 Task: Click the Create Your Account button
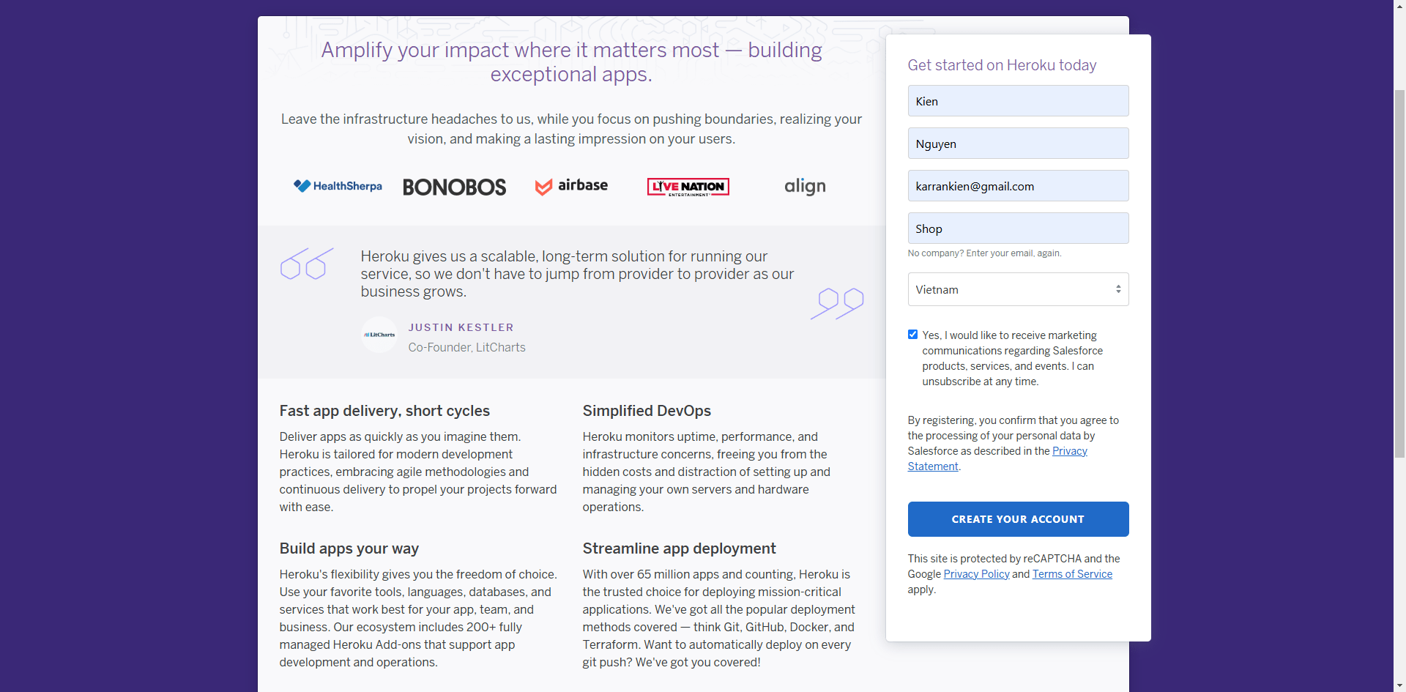[x=1018, y=519]
